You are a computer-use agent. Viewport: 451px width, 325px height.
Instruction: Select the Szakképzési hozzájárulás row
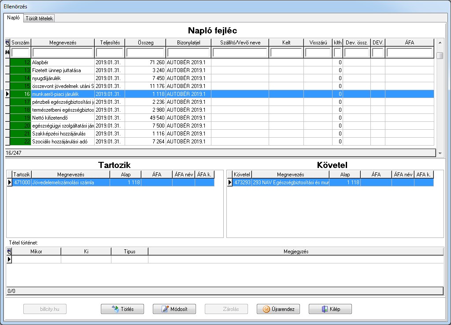coord(220,134)
